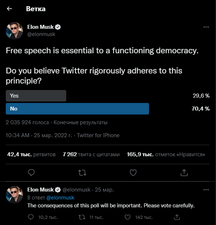Image resolution: width=216 pixels, height=225 pixels.
Task: Open the reply tweet's three-dot more menu
Action: pos(206,190)
